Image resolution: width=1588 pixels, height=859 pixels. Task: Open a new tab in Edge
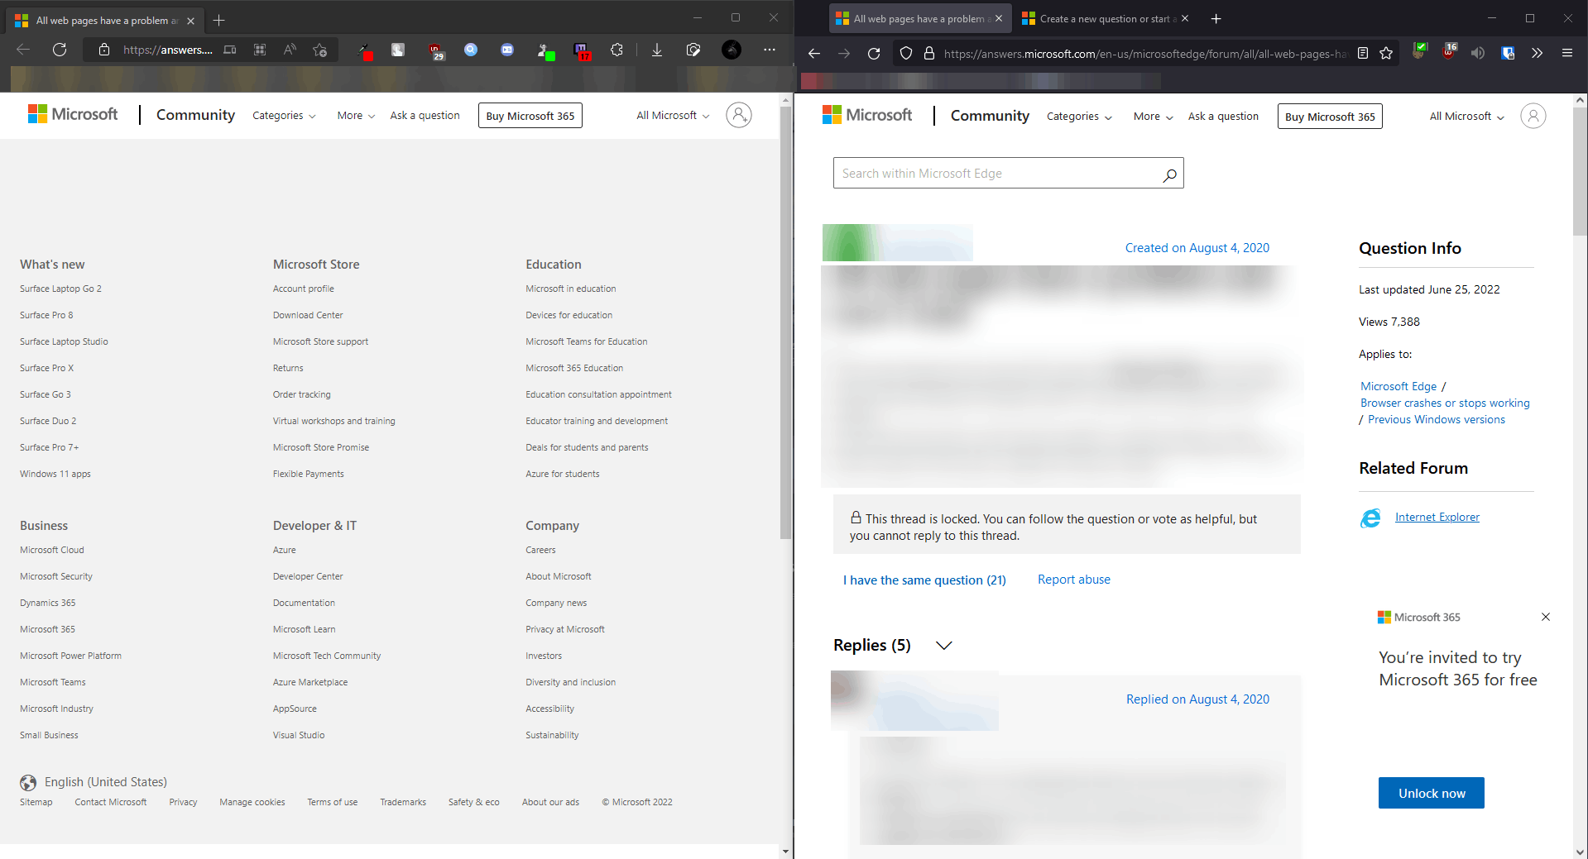(x=219, y=20)
